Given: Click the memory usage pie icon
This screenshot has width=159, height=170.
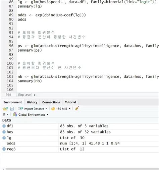Looking at the screenshot, I should (x=53, y=109).
